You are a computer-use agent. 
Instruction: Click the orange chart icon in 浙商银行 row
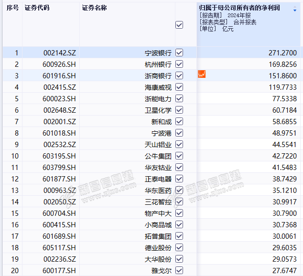click(202, 74)
